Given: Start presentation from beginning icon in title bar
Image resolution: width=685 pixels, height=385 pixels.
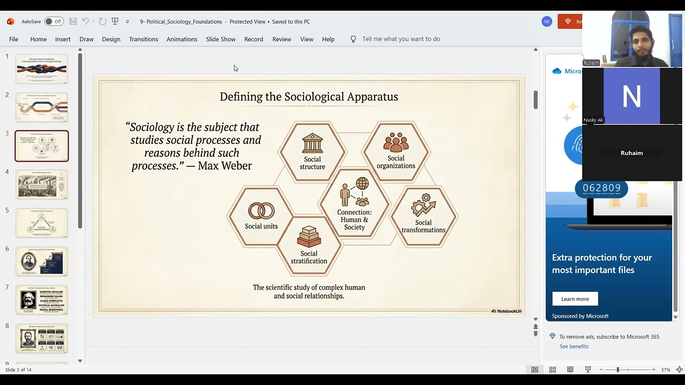Looking at the screenshot, I should click(115, 21).
